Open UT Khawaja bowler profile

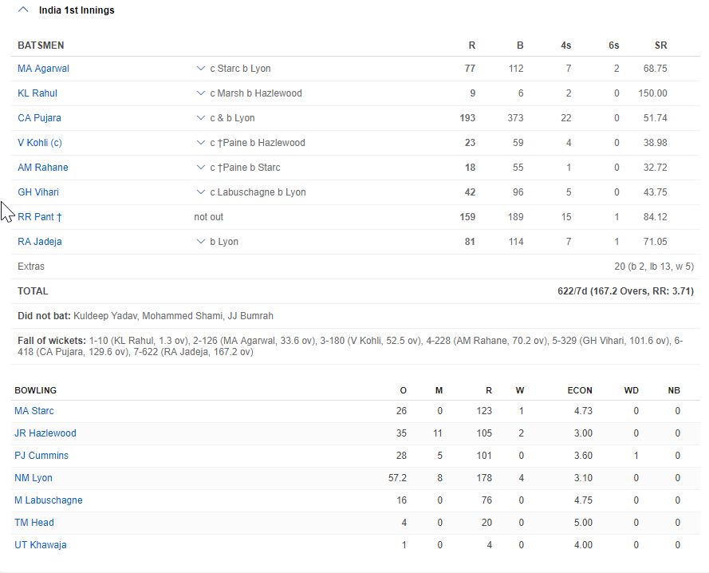(41, 545)
